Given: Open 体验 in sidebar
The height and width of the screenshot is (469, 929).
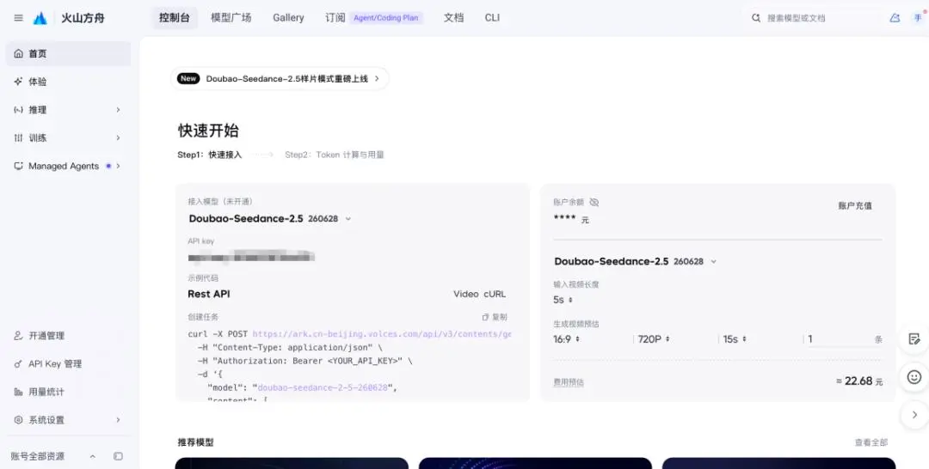Looking at the screenshot, I should pyautogui.click(x=68, y=82).
